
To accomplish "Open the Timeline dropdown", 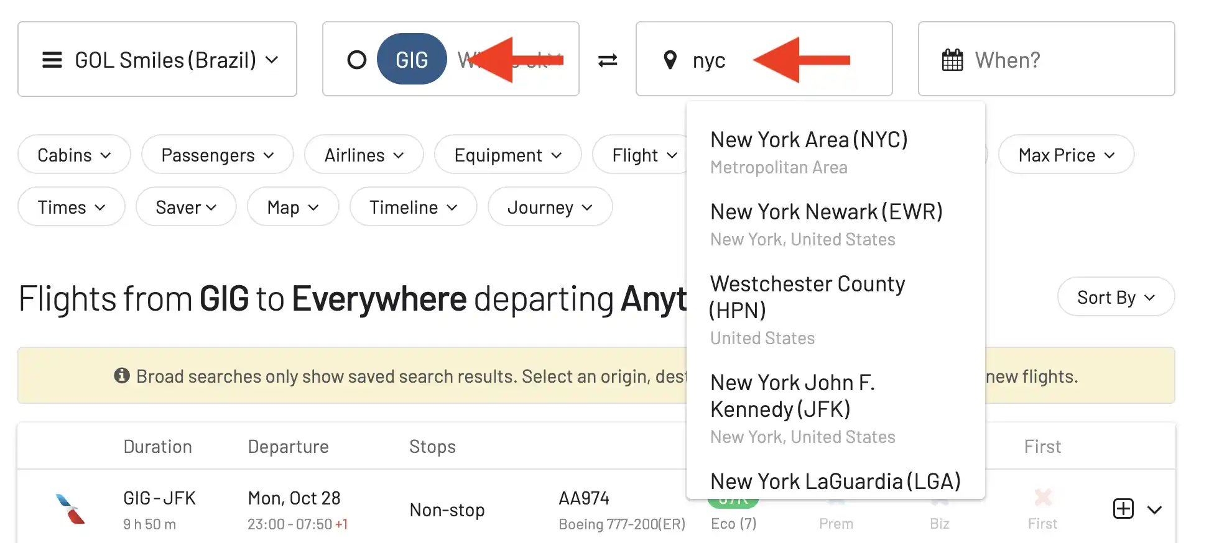I will coord(413,207).
